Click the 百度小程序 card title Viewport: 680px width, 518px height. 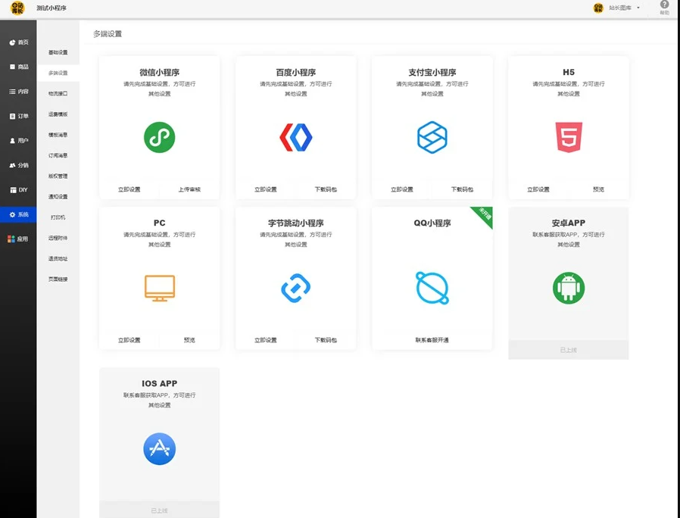pos(296,73)
